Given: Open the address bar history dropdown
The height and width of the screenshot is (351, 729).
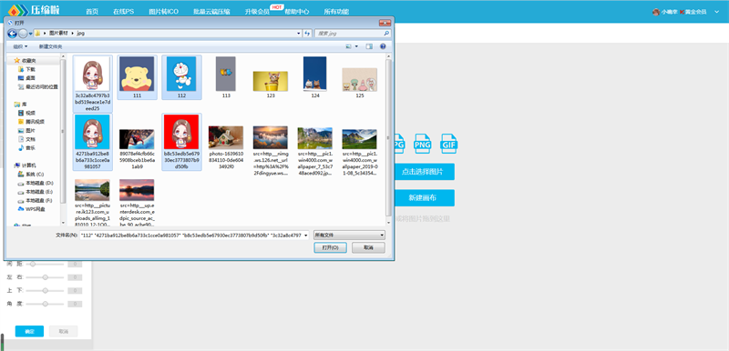Looking at the screenshot, I should [299, 34].
